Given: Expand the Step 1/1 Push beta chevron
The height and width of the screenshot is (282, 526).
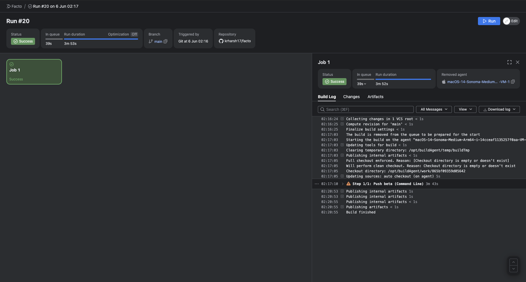Looking at the screenshot, I should coord(343,184).
